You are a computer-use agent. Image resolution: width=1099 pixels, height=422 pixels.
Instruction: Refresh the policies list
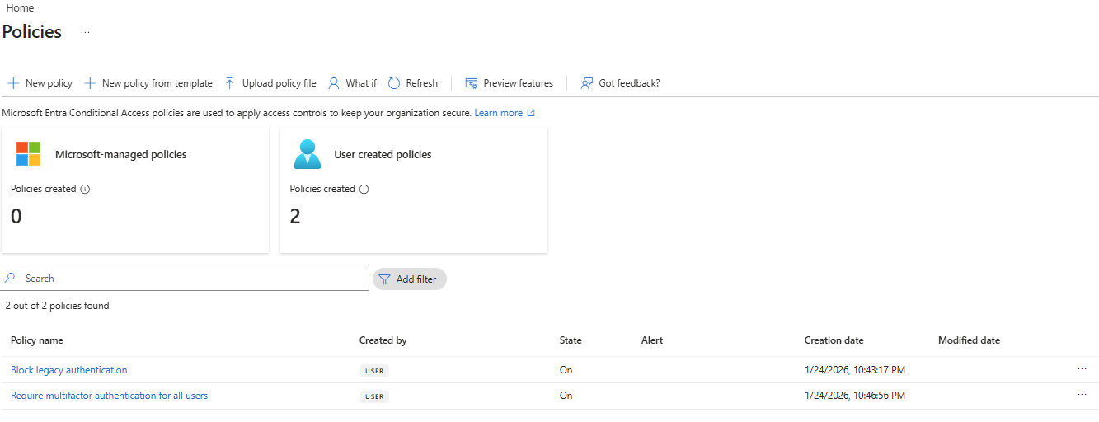point(413,83)
